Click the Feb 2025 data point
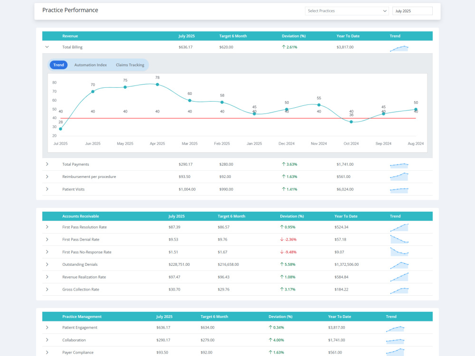The width and height of the screenshot is (475, 356). [x=222, y=103]
